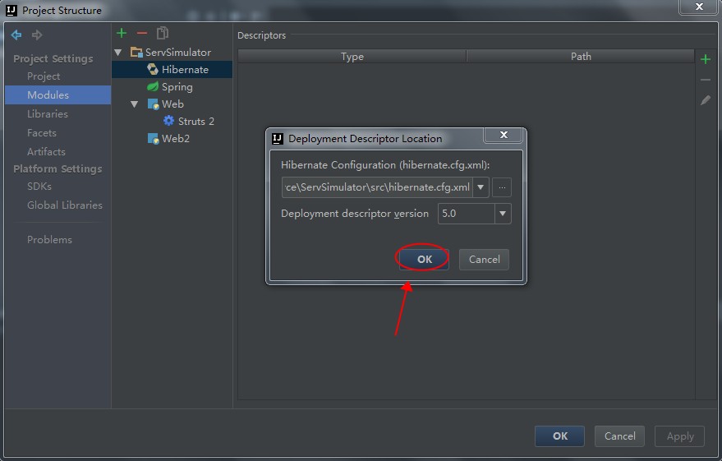Open Artifacts settings
Viewport: 722px width, 461px height.
coord(46,151)
